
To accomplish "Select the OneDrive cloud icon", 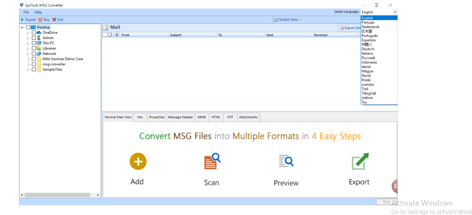I will pyautogui.click(x=39, y=33).
